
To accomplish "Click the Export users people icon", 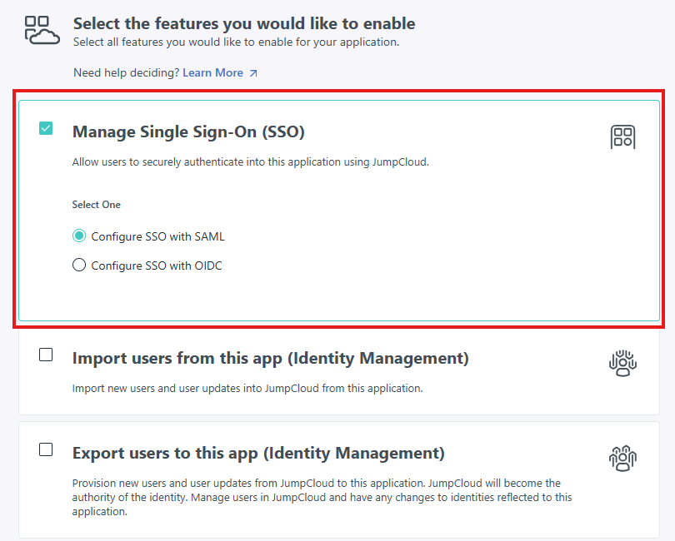I will [622, 458].
